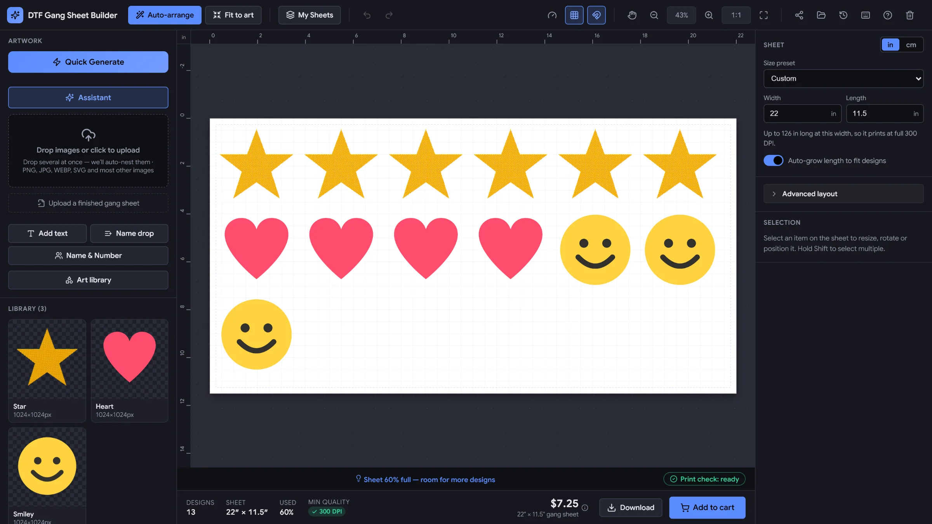Click the Auto-arrange button

(x=165, y=15)
